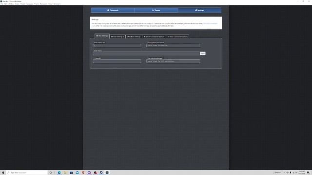The height and width of the screenshot is (175, 312).
Task: Open File Explorer from the taskbar
Action: [x=65, y=173]
